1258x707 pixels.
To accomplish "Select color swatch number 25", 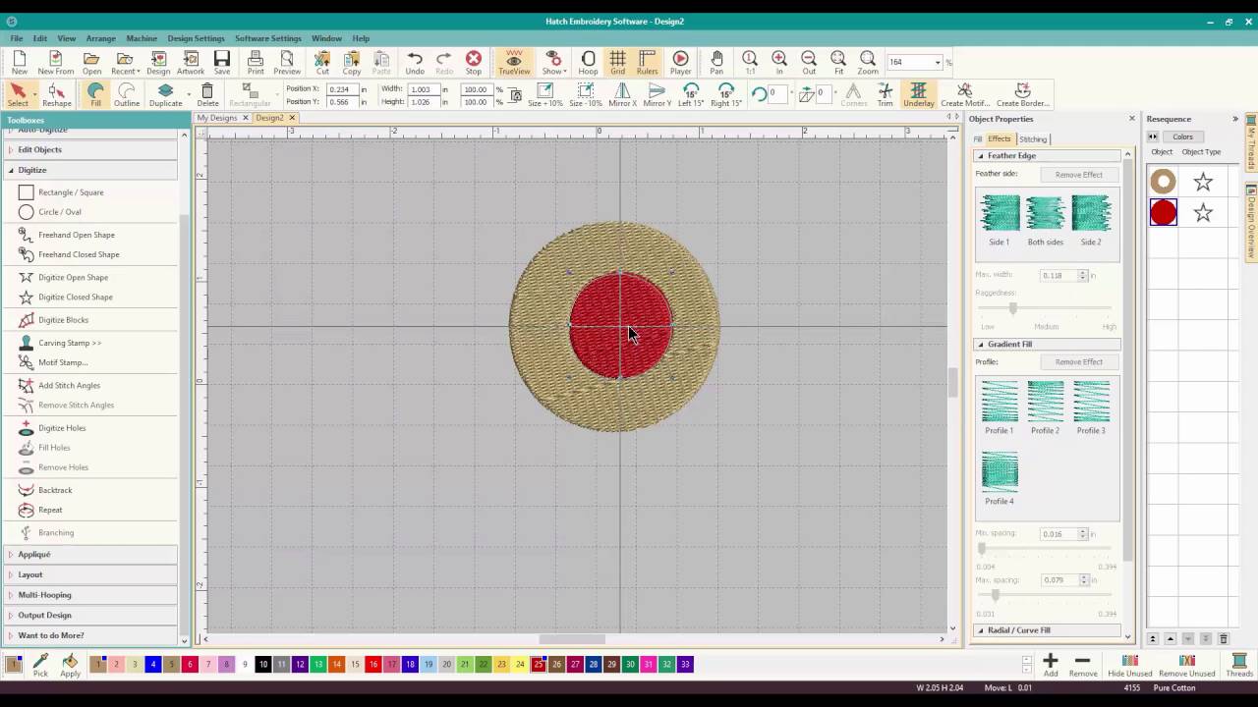I will click(x=539, y=665).
